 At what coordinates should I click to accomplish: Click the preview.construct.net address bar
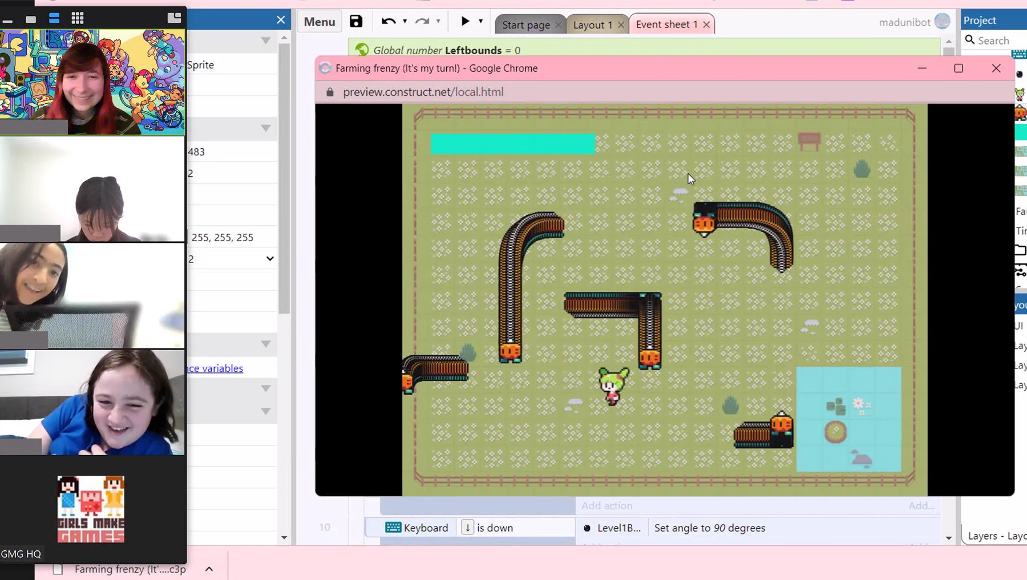coord(423,92)
